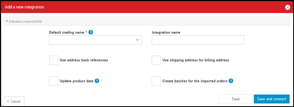Click the 'Default trading name' label text
The height and width of the screenshot is (107, 294).
point(67,33)
